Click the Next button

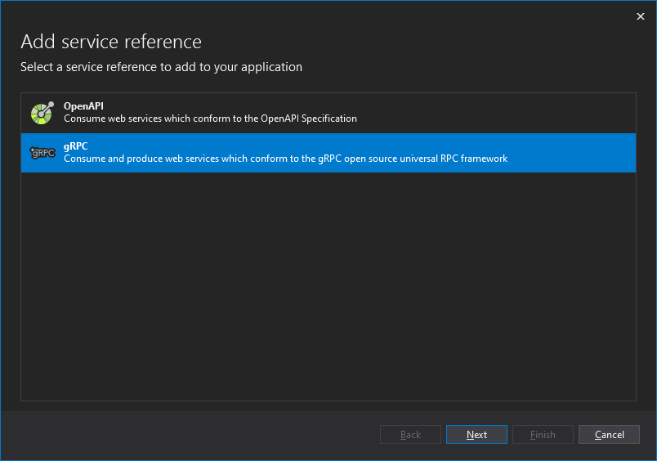476,435
